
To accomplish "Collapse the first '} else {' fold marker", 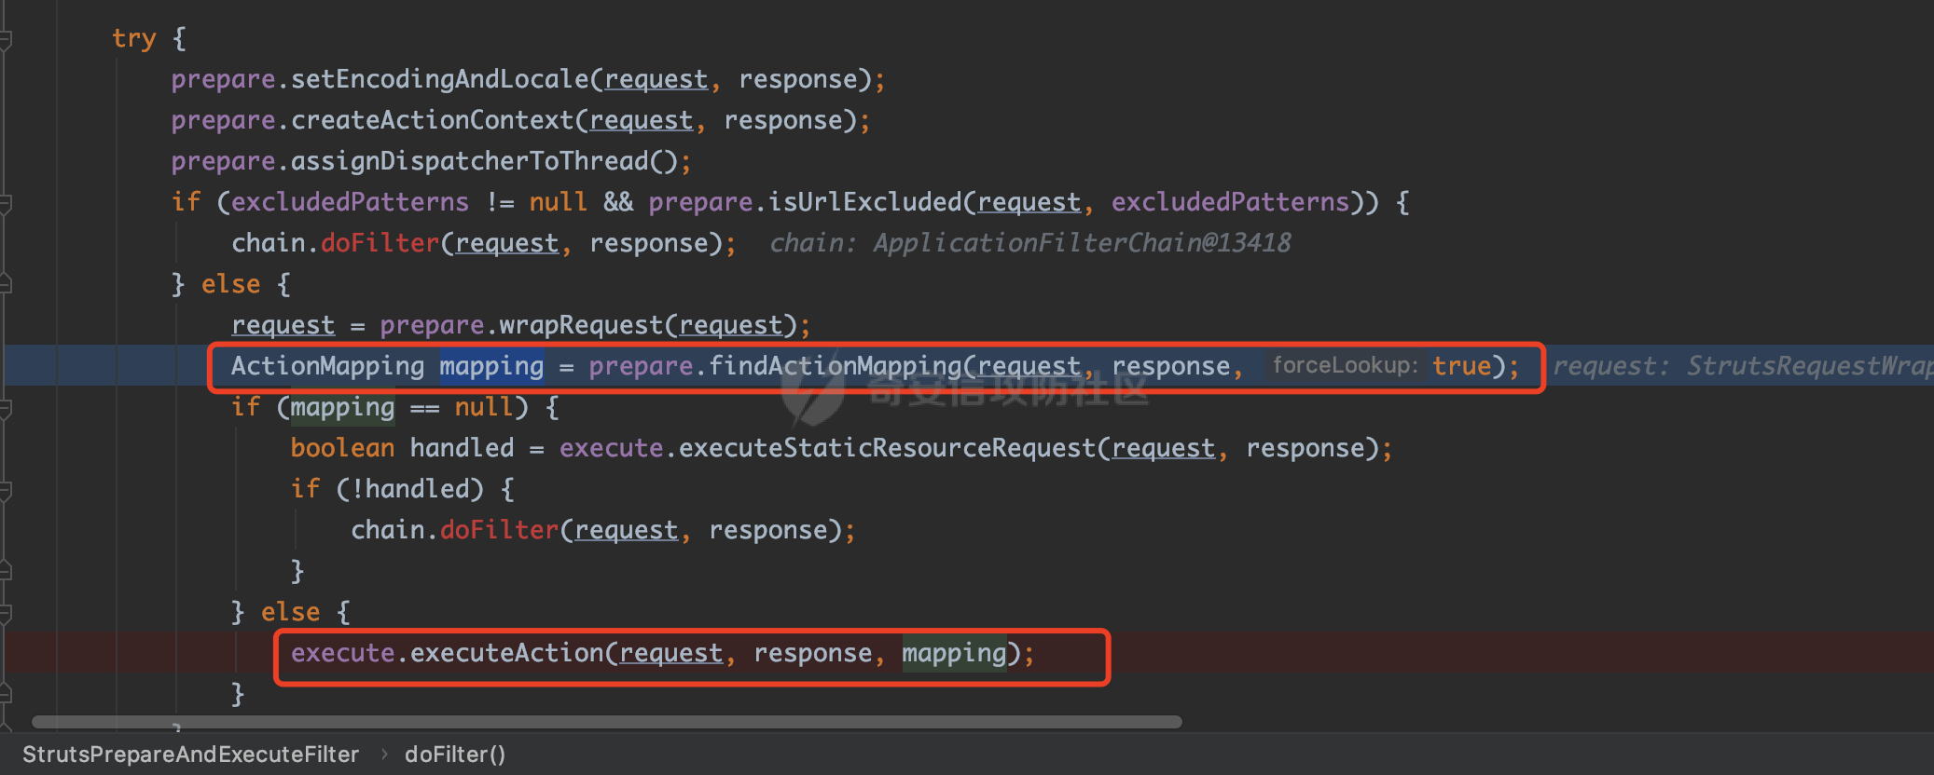I will (5, 285).
